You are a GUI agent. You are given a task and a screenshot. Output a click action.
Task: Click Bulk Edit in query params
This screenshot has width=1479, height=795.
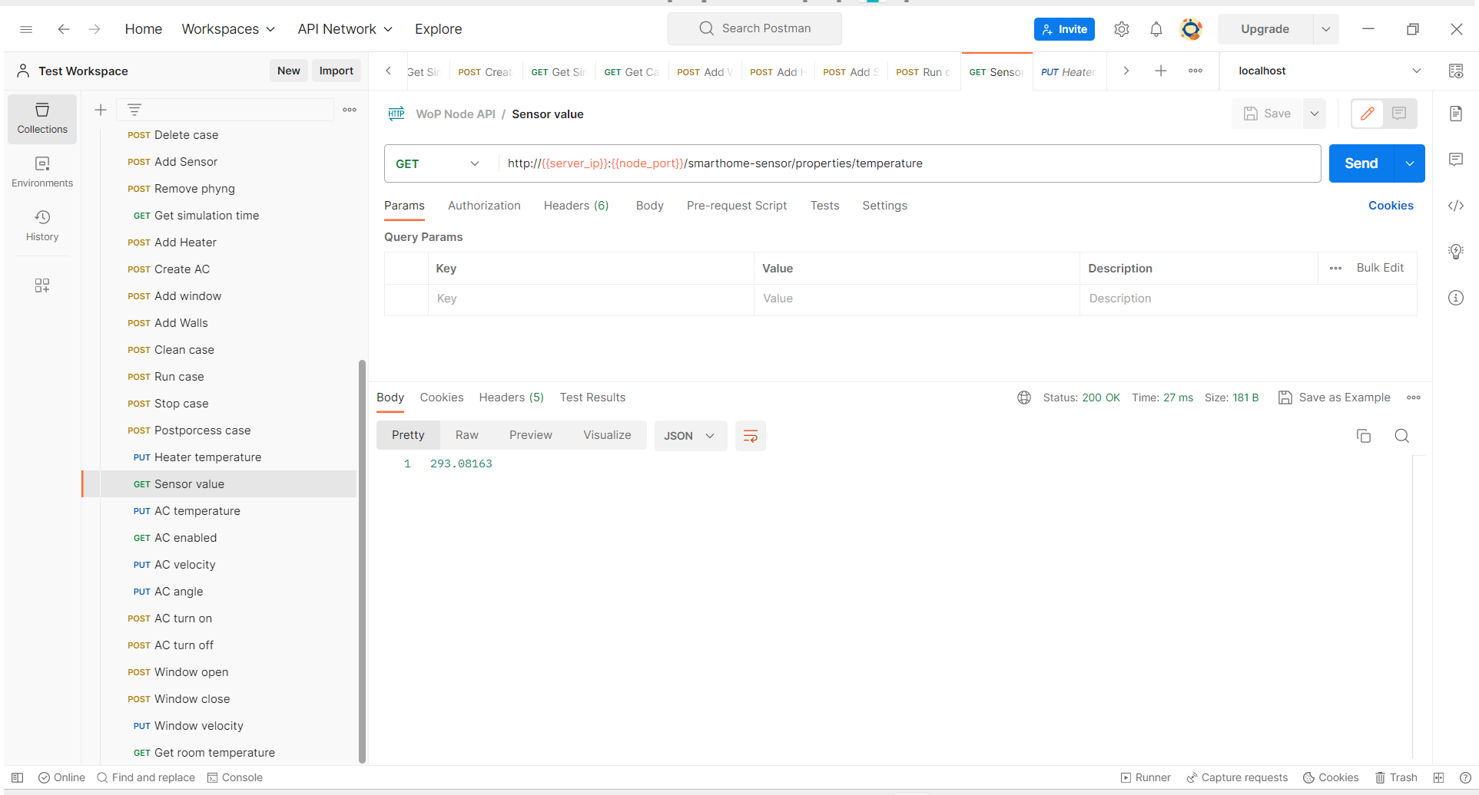(1380, 268)
